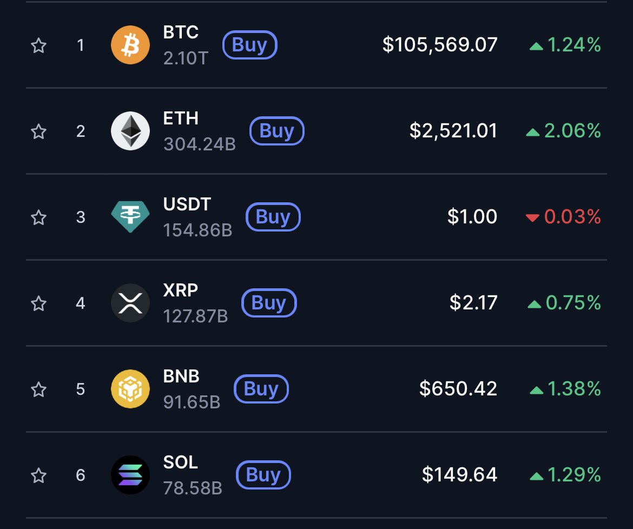This screenshot has height=529, width=633.
Task: Open BTC price $105,569.07 details
Action: coord(440,44)
